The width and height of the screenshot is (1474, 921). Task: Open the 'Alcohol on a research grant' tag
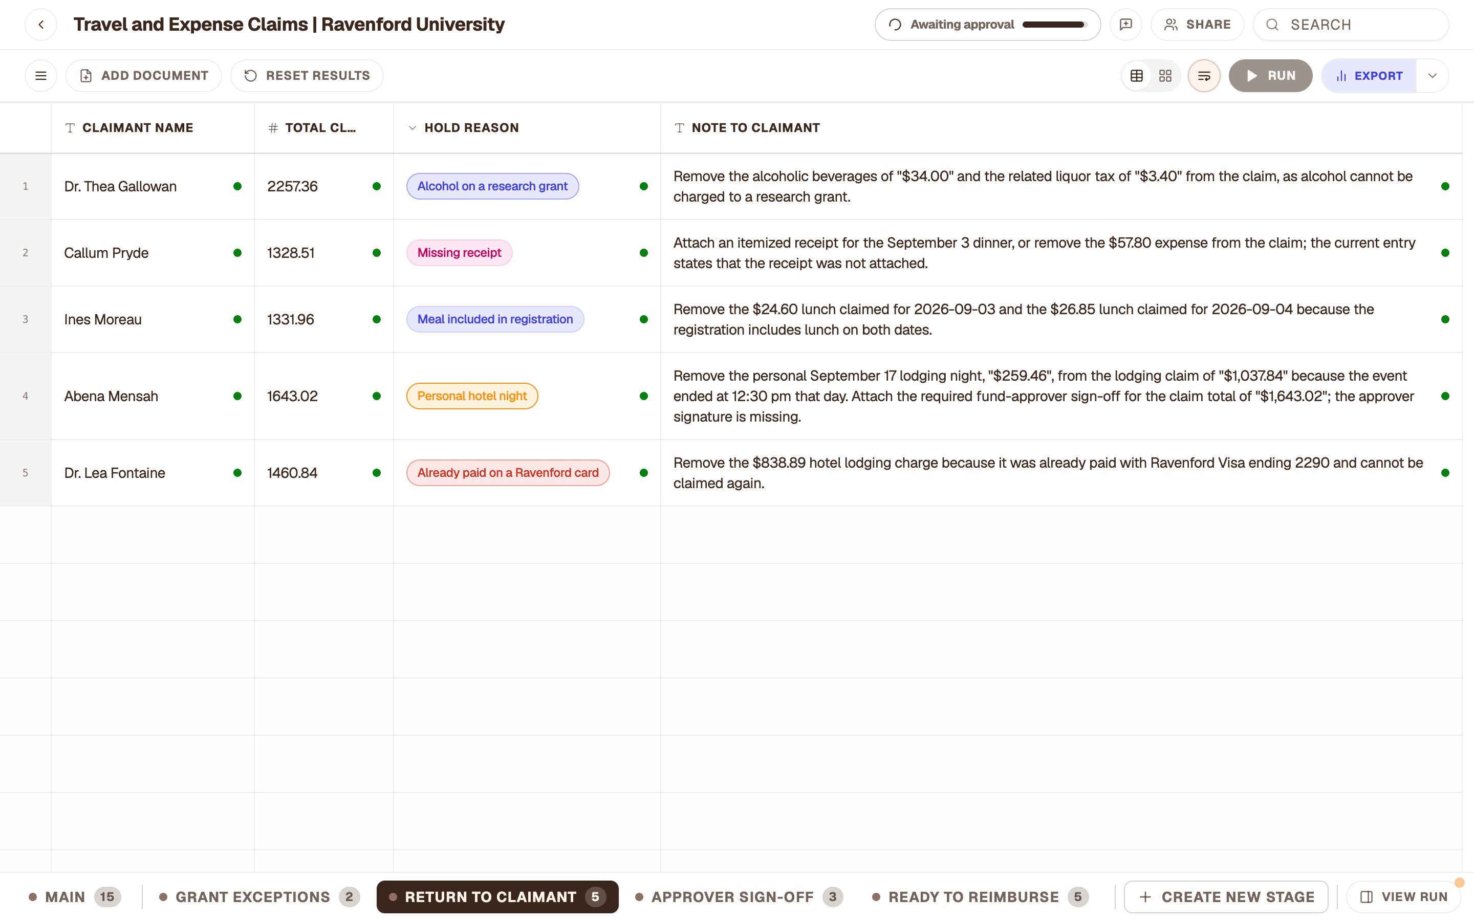(492, 186)
